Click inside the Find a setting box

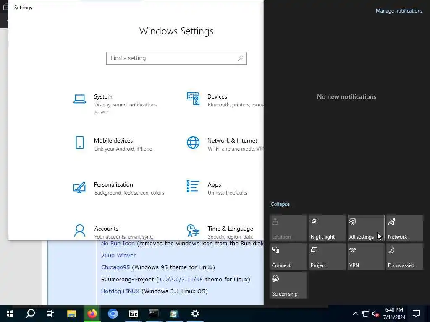(x=176, y=58)
